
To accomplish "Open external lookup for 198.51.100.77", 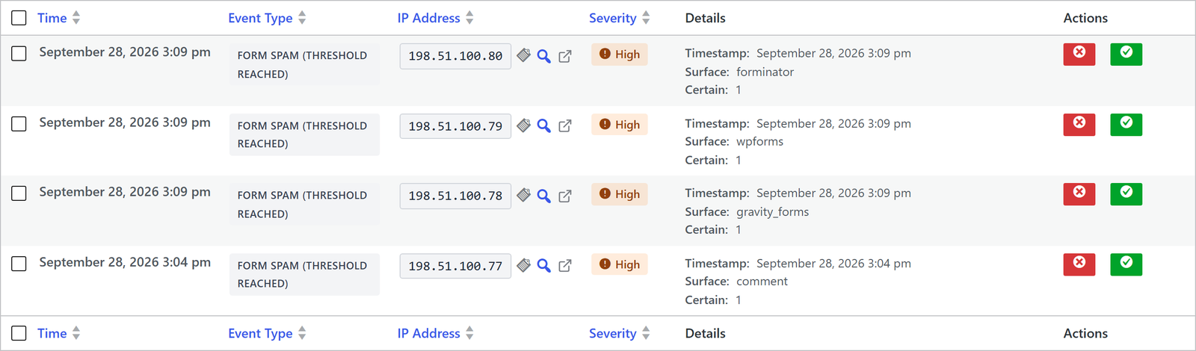I will click(x=565, y=265).
